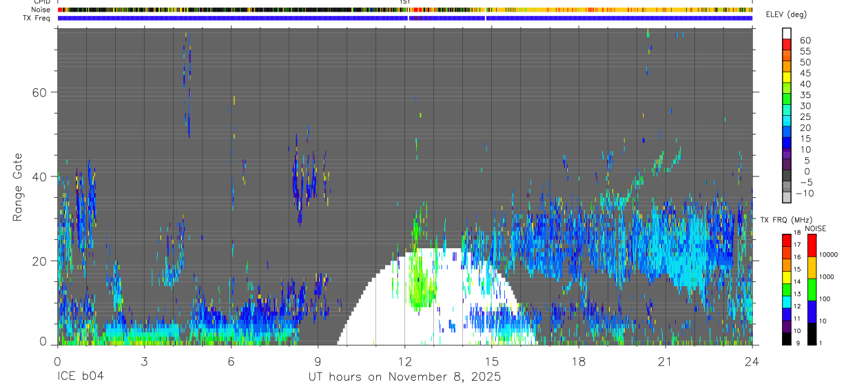Select the cyan 12–13 segment of TX FRQ bar

(787, 301)
